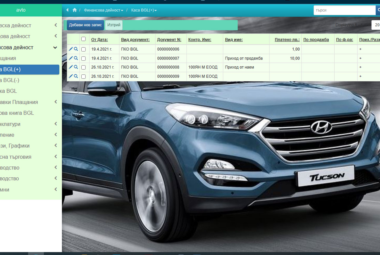Toggle the select-all checkbox in table header
The width and height of the screenshot is (380, 255).
(83, 39)
